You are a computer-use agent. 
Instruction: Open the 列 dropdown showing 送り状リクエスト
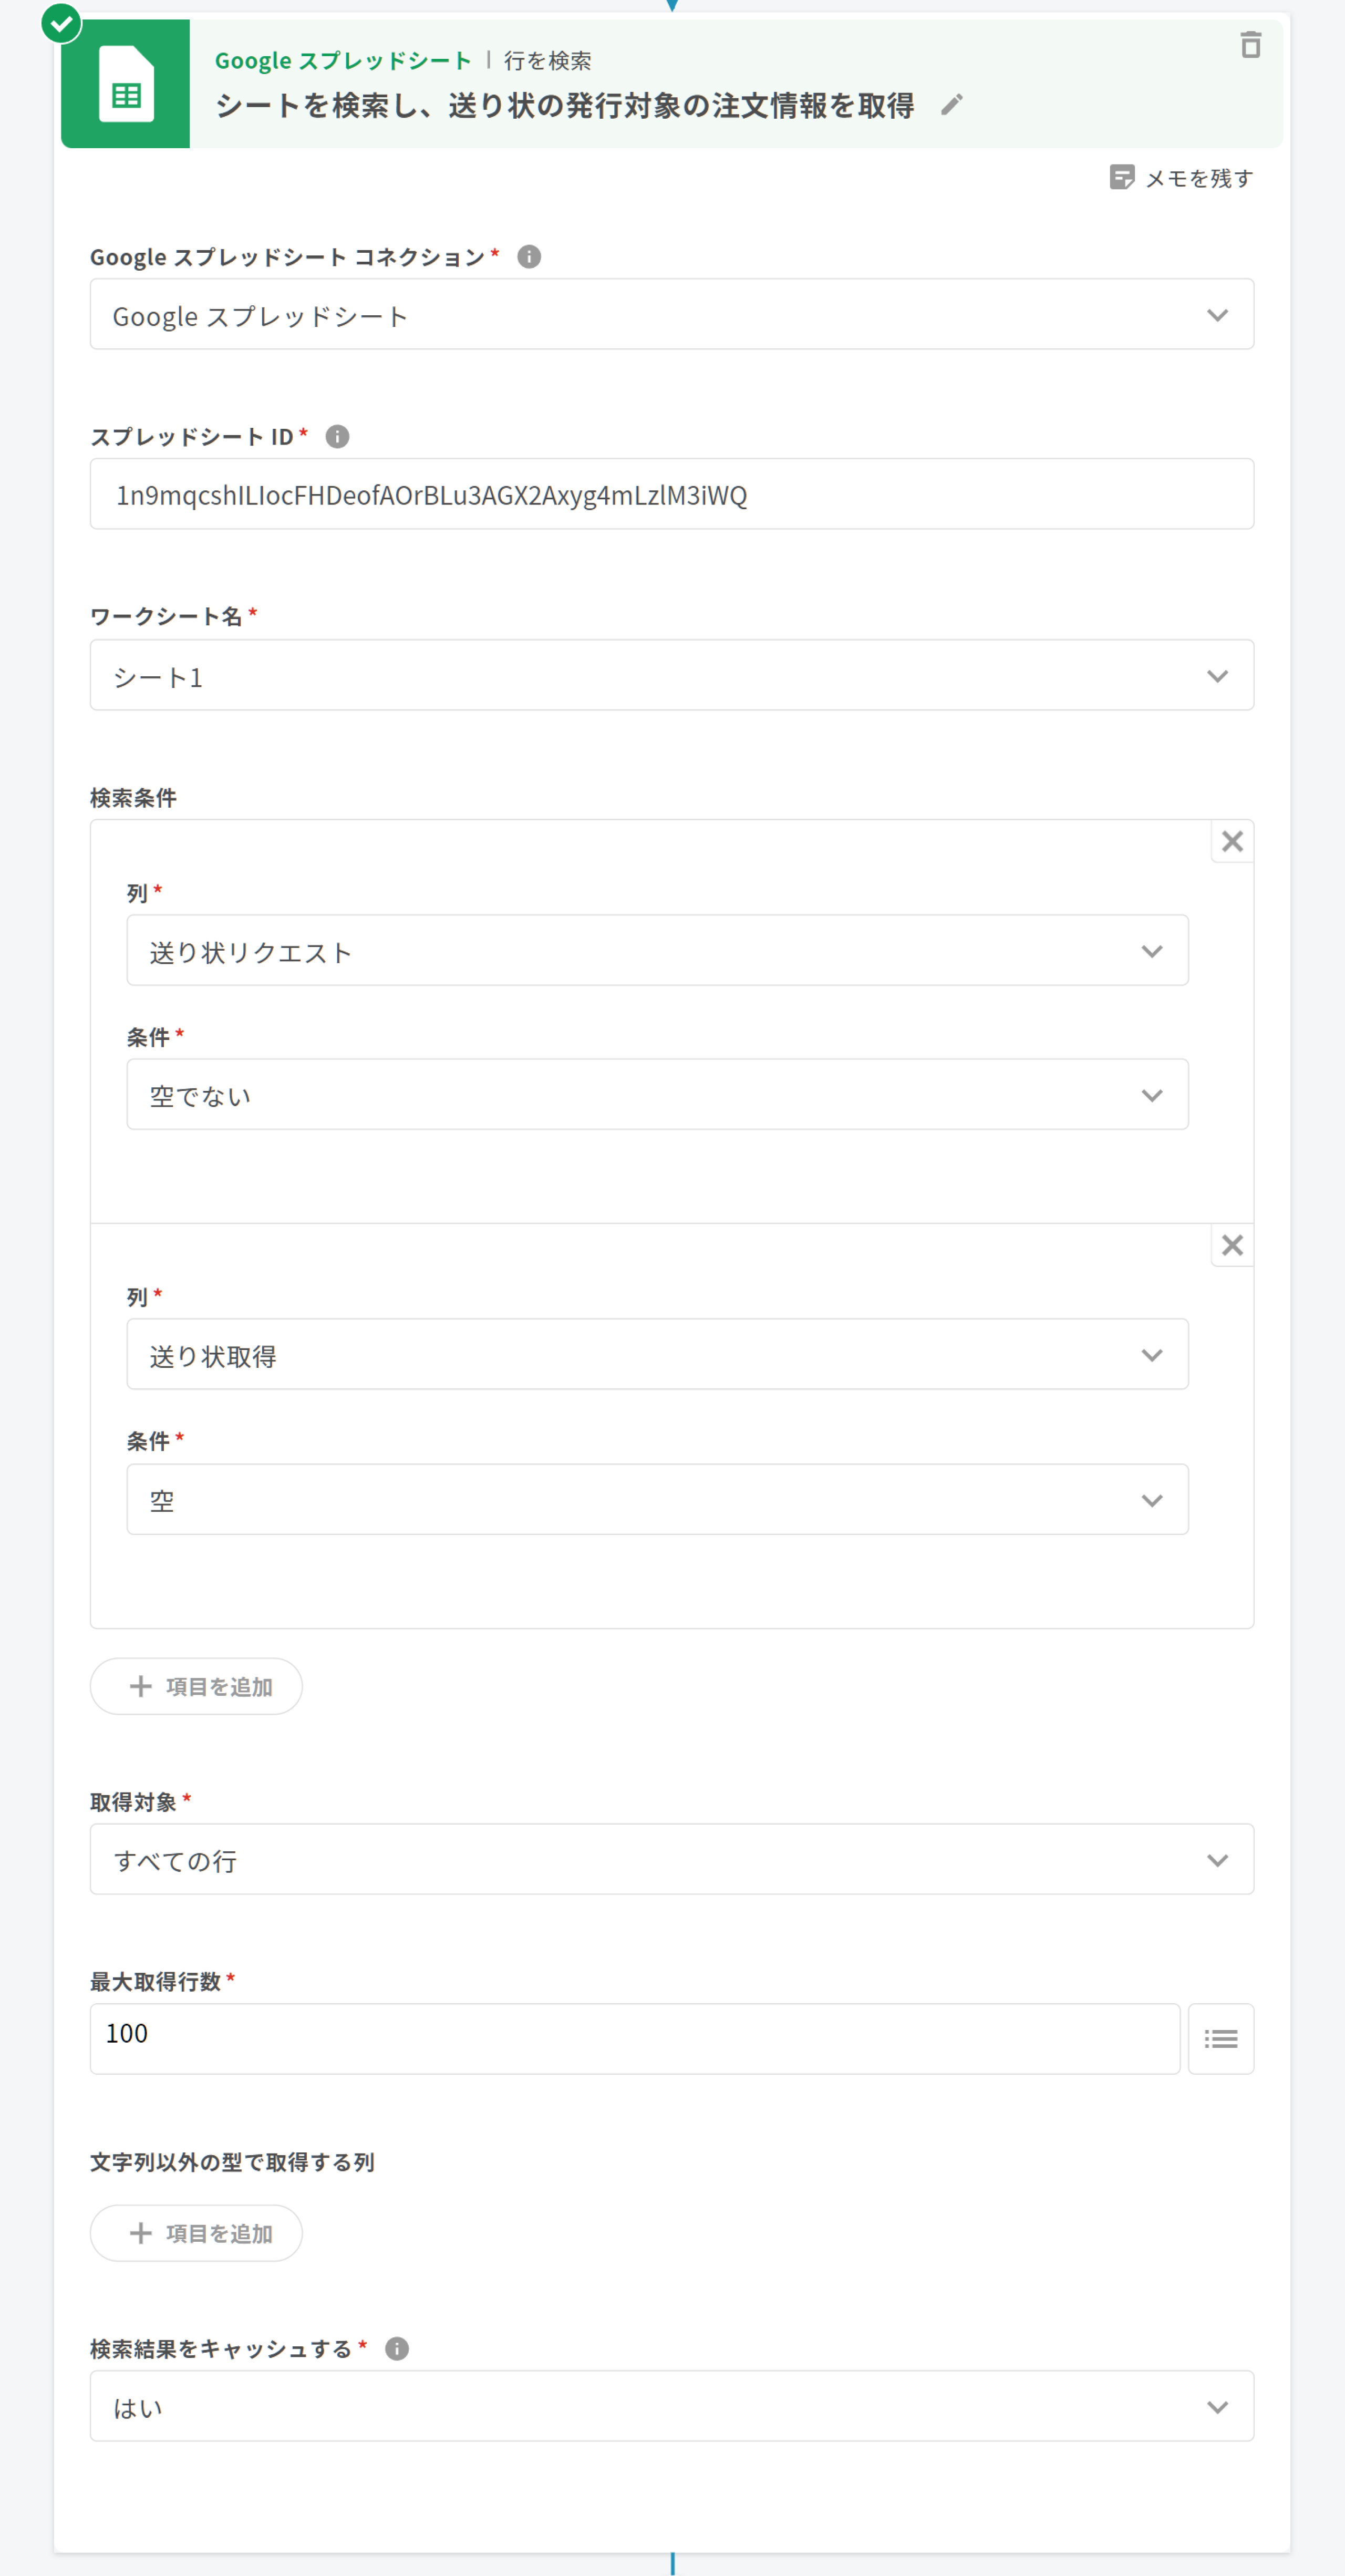pos(657,951)
